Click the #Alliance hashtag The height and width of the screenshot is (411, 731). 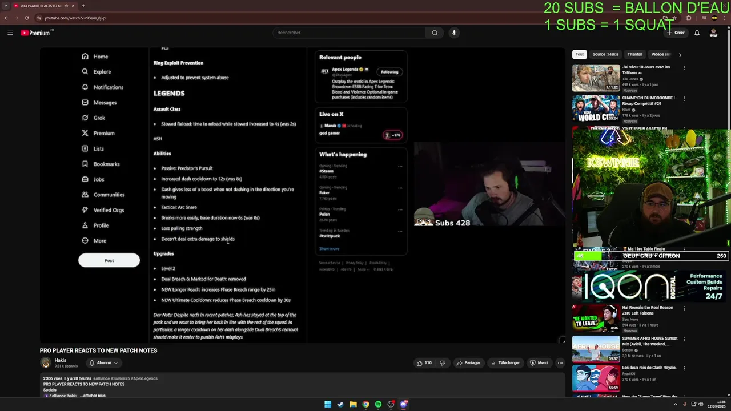101,378
